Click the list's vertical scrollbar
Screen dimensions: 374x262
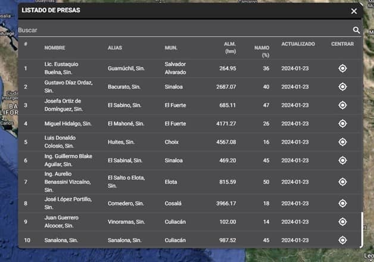[x=361, y=230]
